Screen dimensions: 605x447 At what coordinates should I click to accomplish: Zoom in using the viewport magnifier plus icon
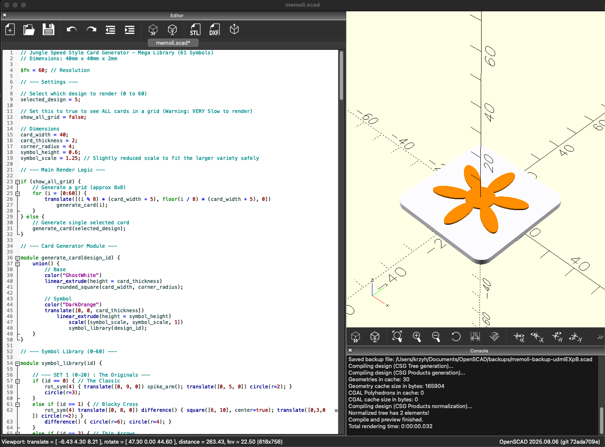(417, 337)
